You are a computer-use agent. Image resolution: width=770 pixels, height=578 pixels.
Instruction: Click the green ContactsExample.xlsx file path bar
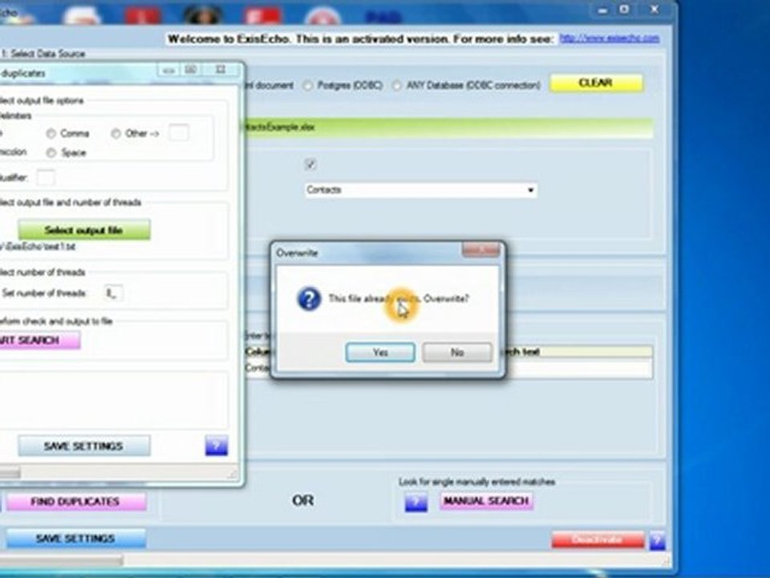click(x=448, y=128)
